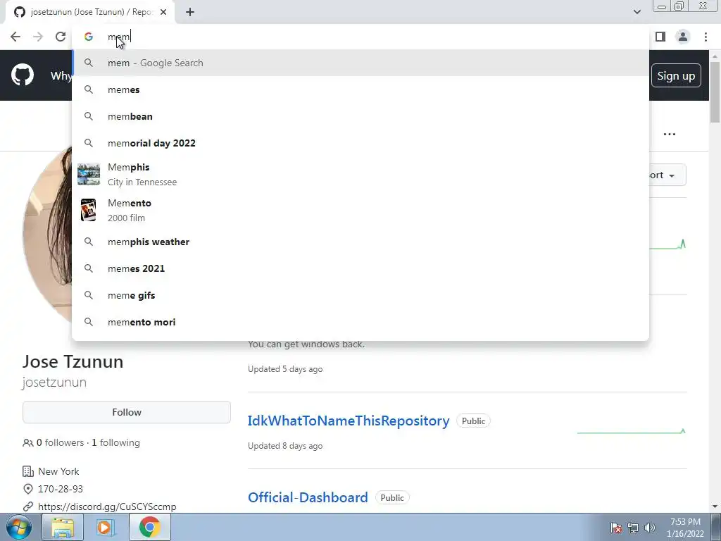View the 1 following link
The height and width of the screenshot is (541, 721).
(116, 442)
